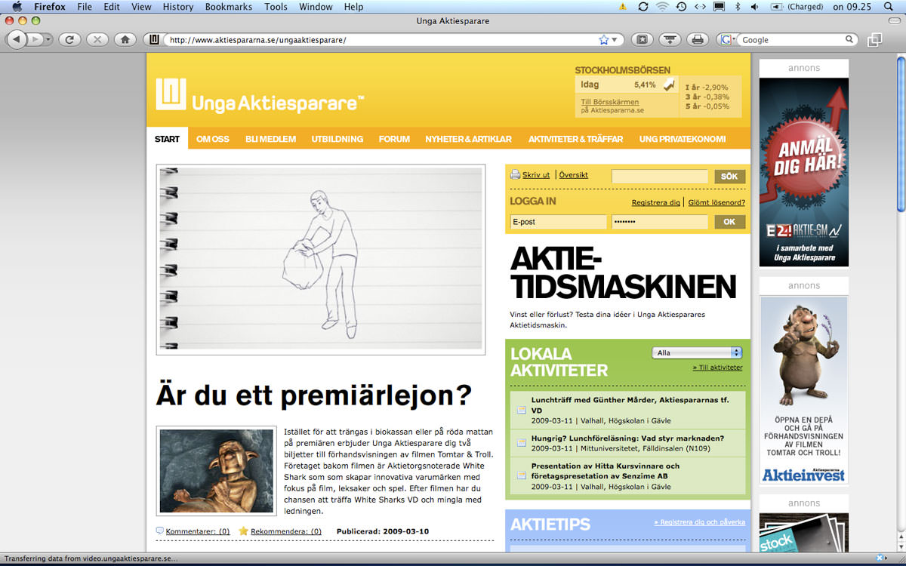Image resolution: width=906 pixels, height=566 pixels.
Task: Click the Skriv ut print link
Action: pos(535,175)
